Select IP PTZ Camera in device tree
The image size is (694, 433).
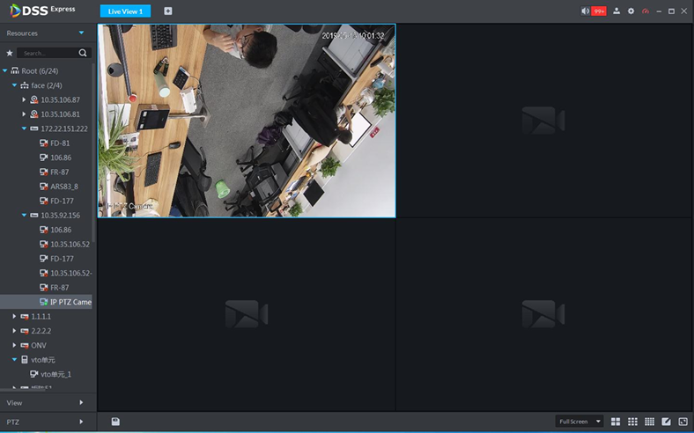70,302
